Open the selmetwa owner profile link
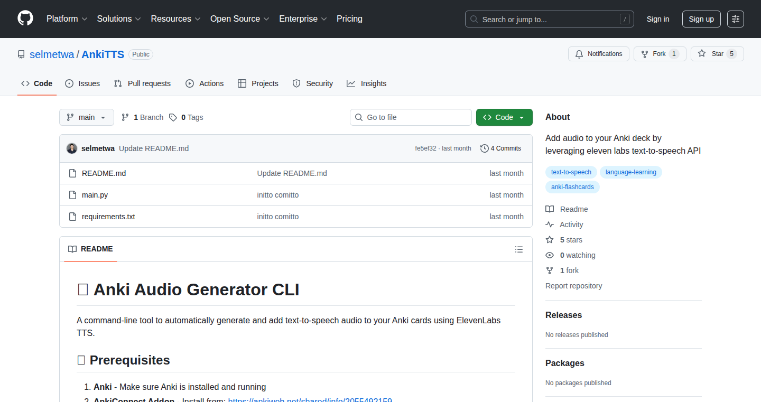 click(52, 54)
